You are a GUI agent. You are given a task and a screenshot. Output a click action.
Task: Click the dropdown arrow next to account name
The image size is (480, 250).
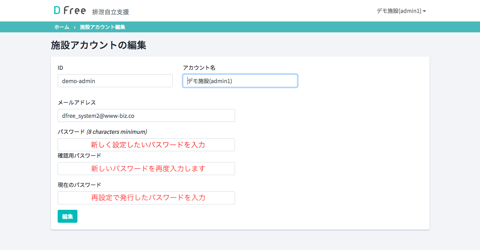[424, 11]
